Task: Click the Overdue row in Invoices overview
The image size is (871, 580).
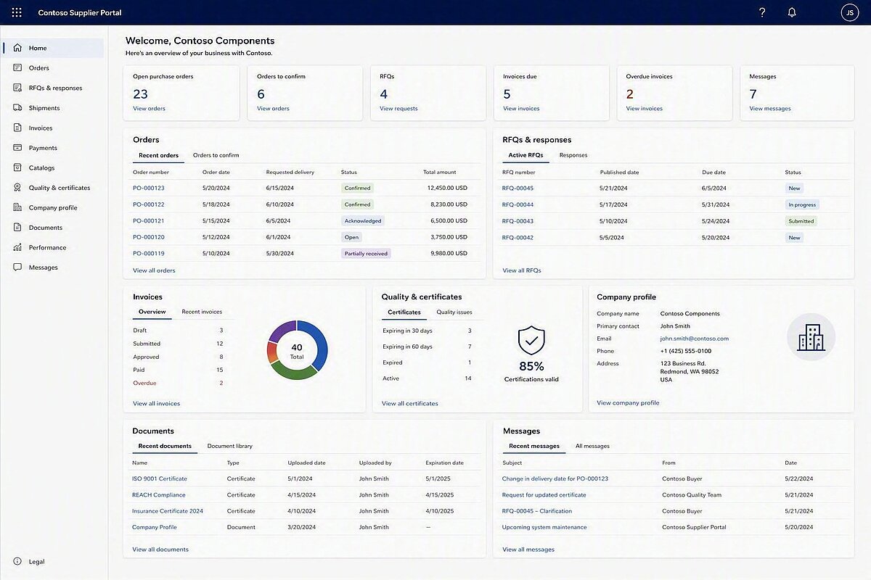Action: 179,383
